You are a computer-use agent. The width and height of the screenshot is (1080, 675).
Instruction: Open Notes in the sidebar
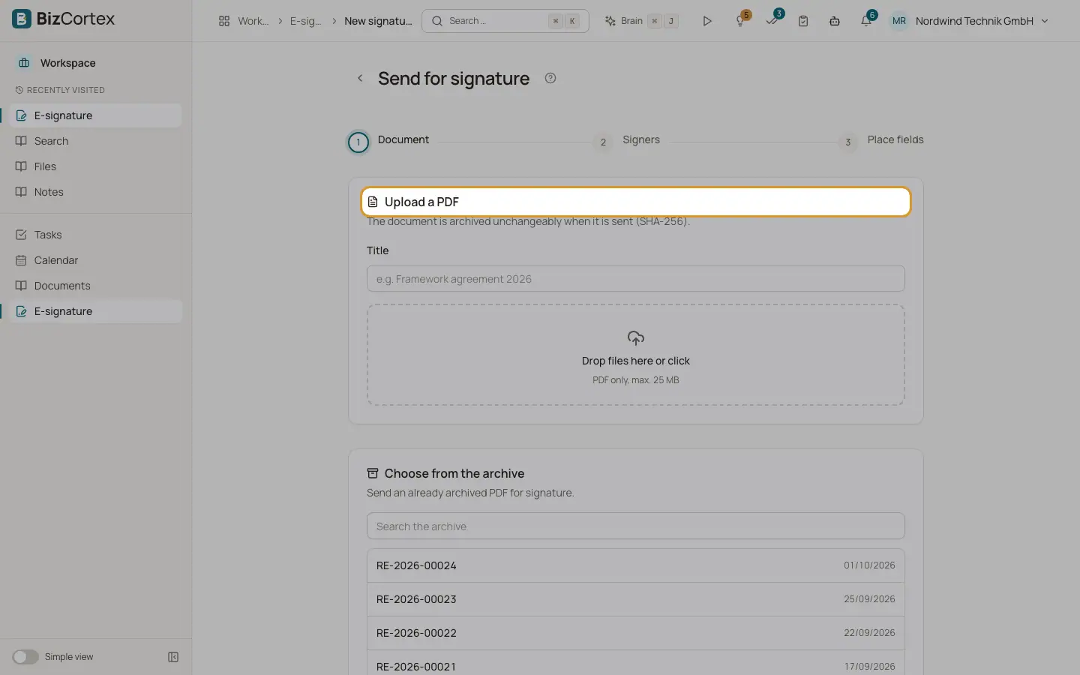[96, 192]
